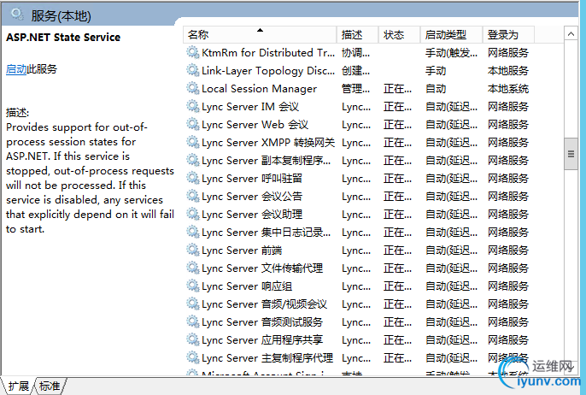Sort by the 状态 column header
The width and height of the screenshot is (586, 395).
400,35
